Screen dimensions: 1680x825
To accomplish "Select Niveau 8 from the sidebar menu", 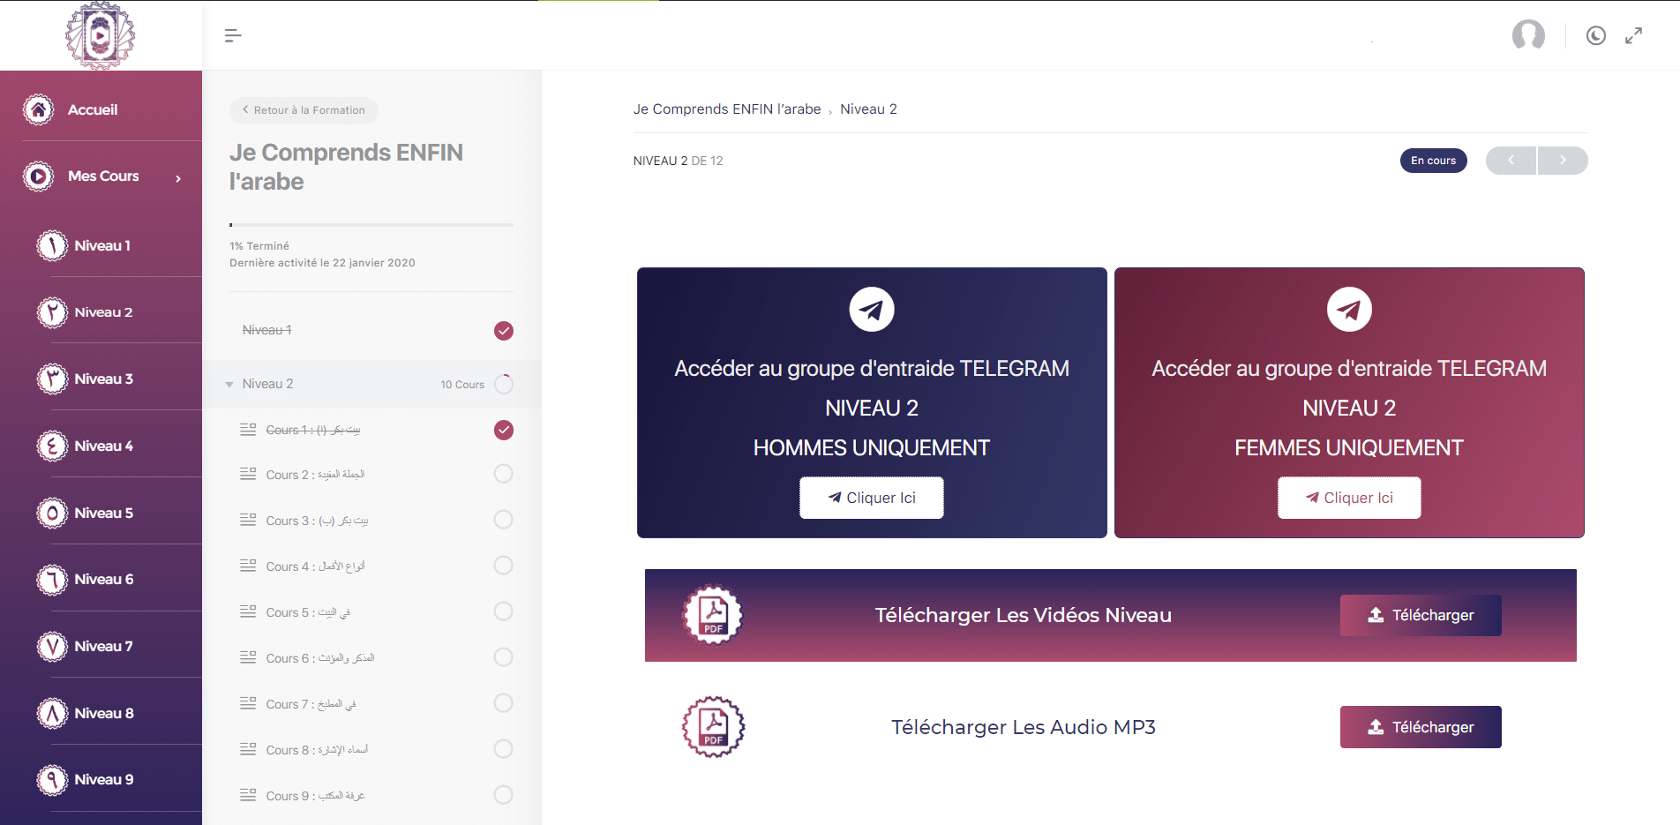I will 103,713.
